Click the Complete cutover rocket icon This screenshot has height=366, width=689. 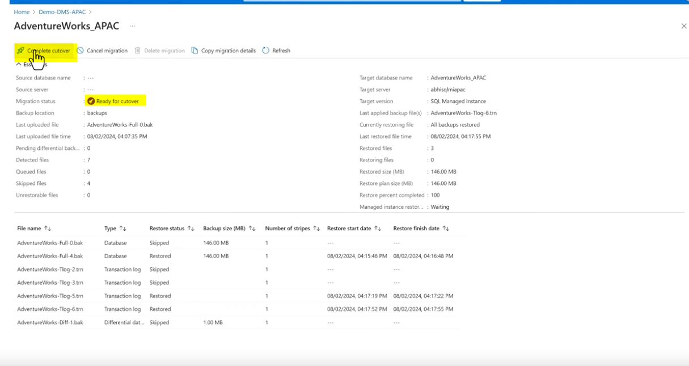tap(20, 51)
